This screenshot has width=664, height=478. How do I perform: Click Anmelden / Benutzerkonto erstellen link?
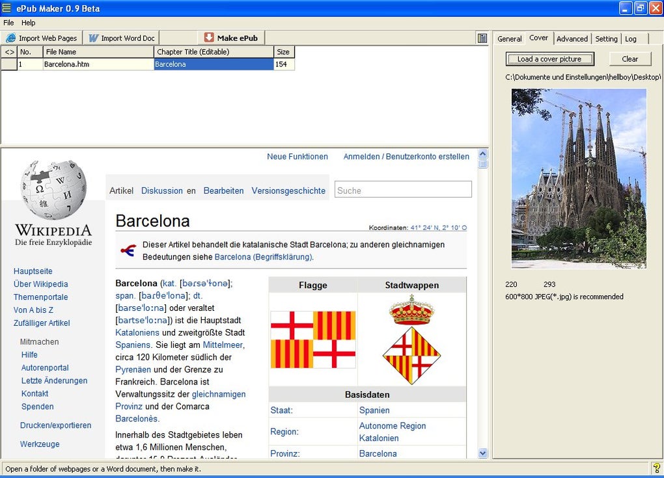(x=406, y=157)
